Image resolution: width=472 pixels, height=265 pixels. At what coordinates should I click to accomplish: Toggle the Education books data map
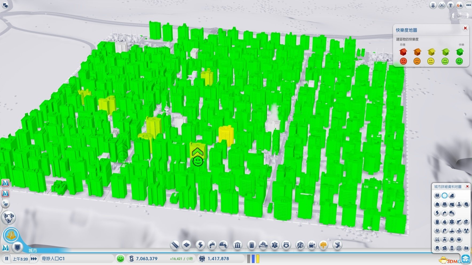pyautogui.click(x=466, y=222)
